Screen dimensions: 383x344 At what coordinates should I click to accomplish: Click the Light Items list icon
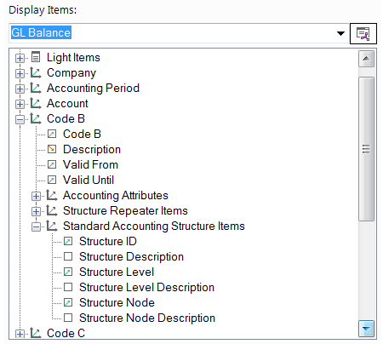coord(36,57)
